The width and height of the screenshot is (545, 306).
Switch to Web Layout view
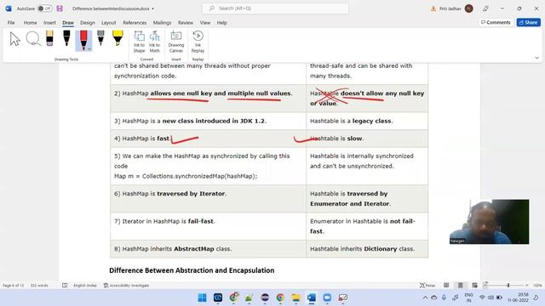tap(474, 286)
